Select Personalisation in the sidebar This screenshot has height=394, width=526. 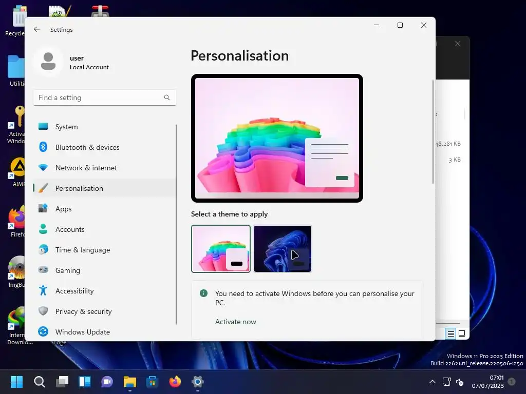tap(104, 188)
